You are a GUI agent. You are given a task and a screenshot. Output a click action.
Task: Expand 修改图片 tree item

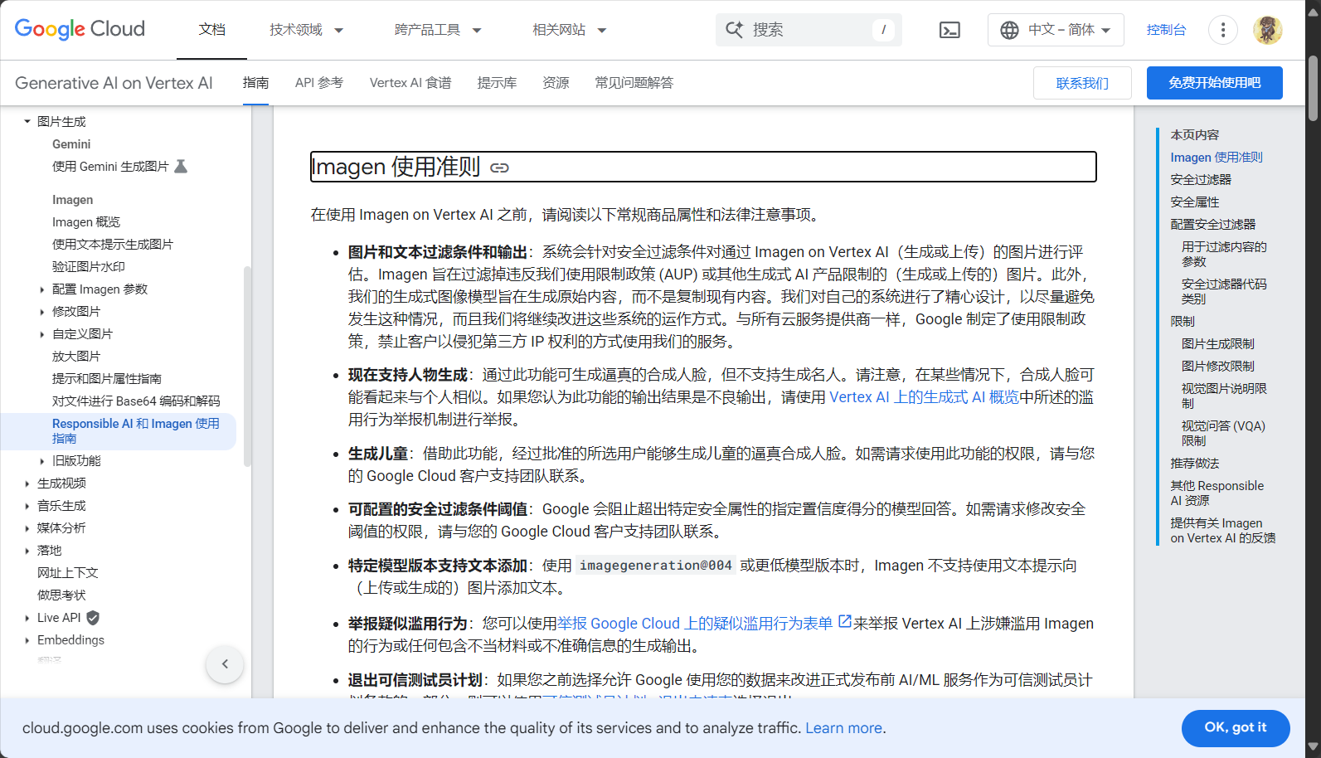point(42,312)
